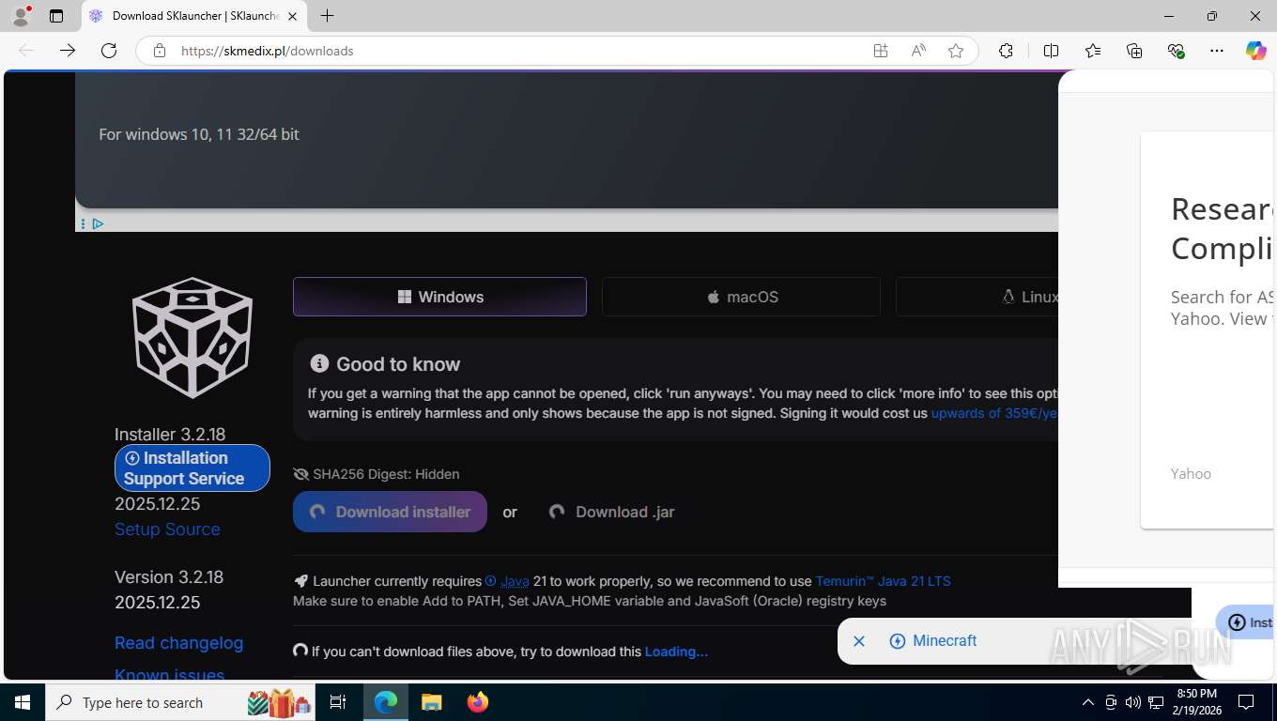Click the Loading... alternate download link
The image size is (1277, 721).
tap(676, 652)
